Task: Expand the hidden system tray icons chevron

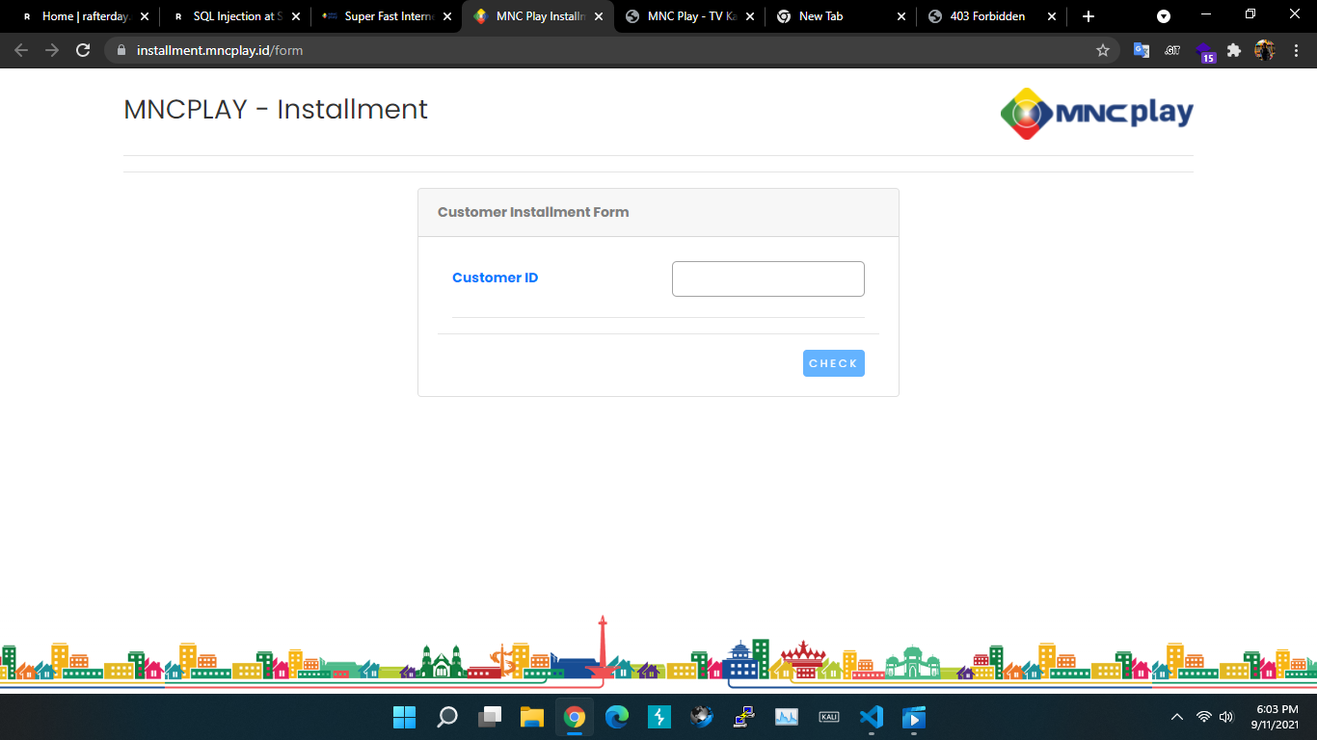Action: [1176, 717]
